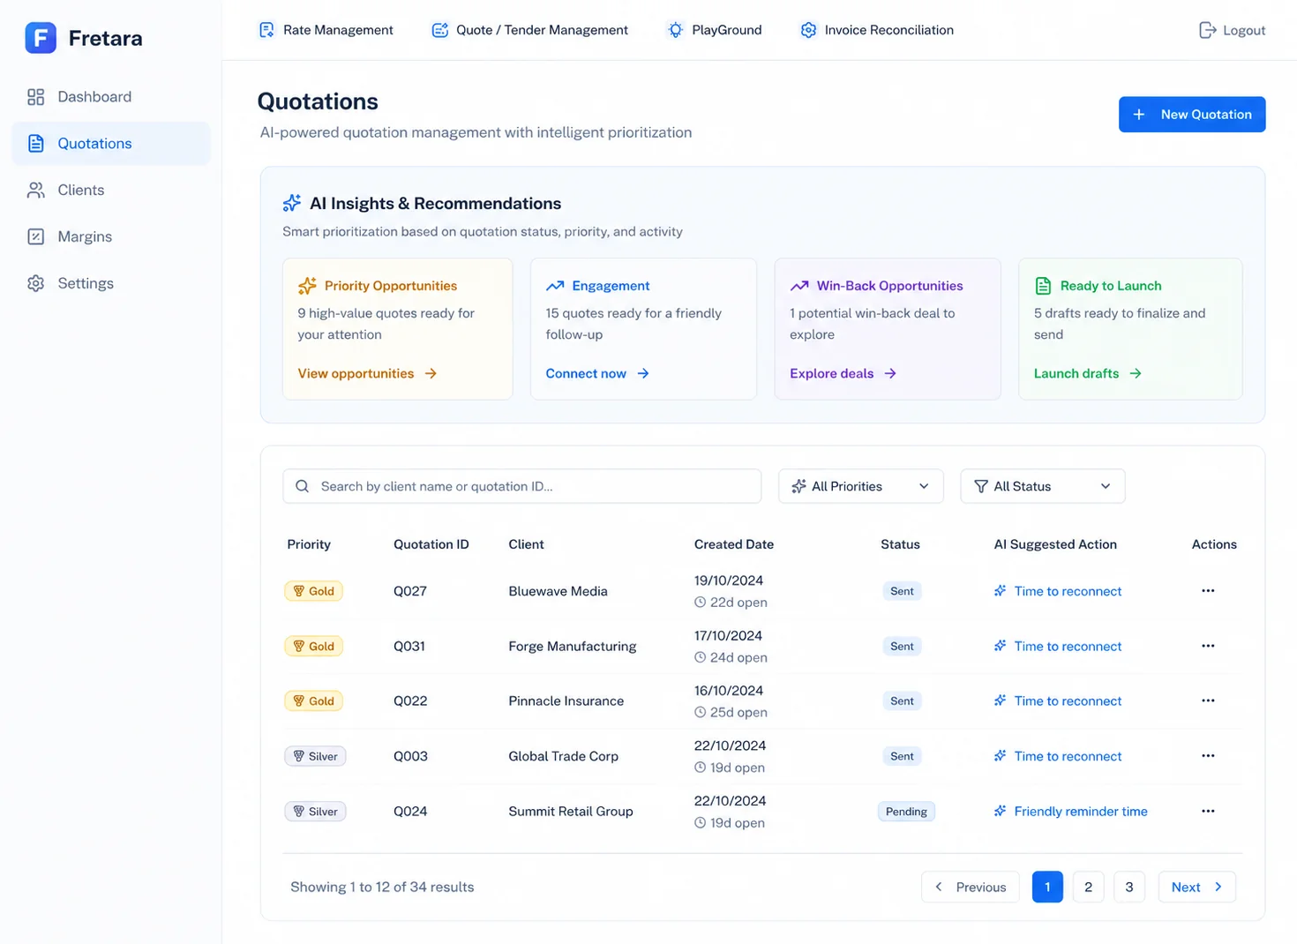The width and height of the screenshot is (1297, 944).
Task: Click the Explore deals link
Action: 843,374
